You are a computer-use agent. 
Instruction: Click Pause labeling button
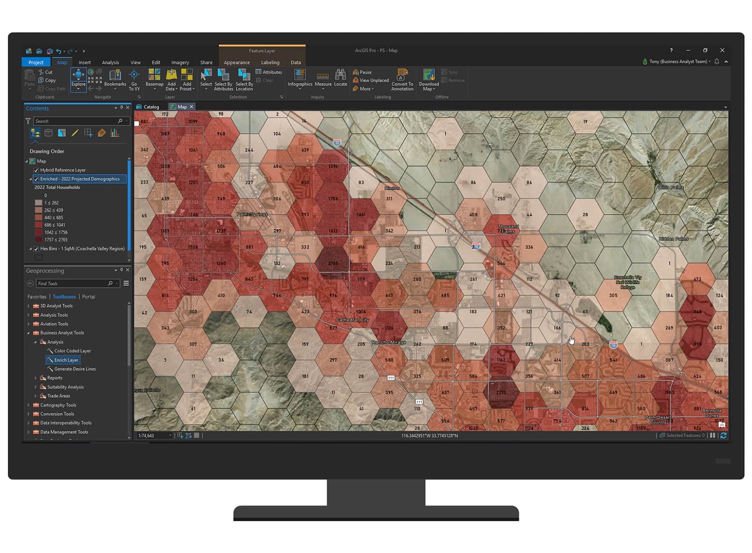click(362, 72)
